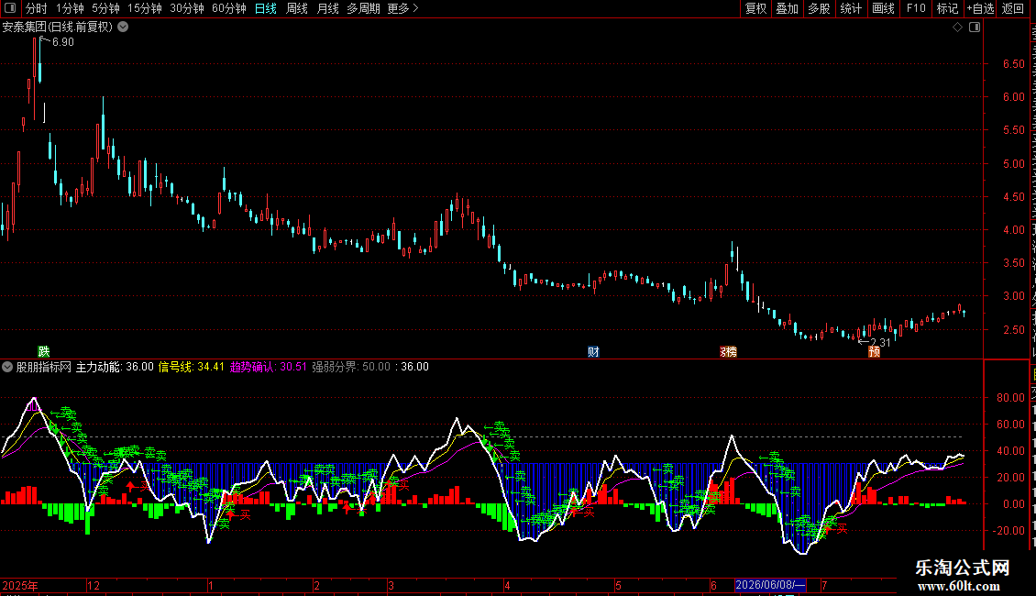
Task: Click the 榜 marker icon on chart
Action: pos(728,351)
